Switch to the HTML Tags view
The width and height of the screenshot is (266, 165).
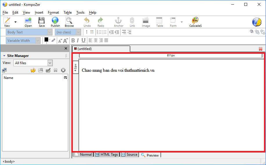[x=106, y=155]
